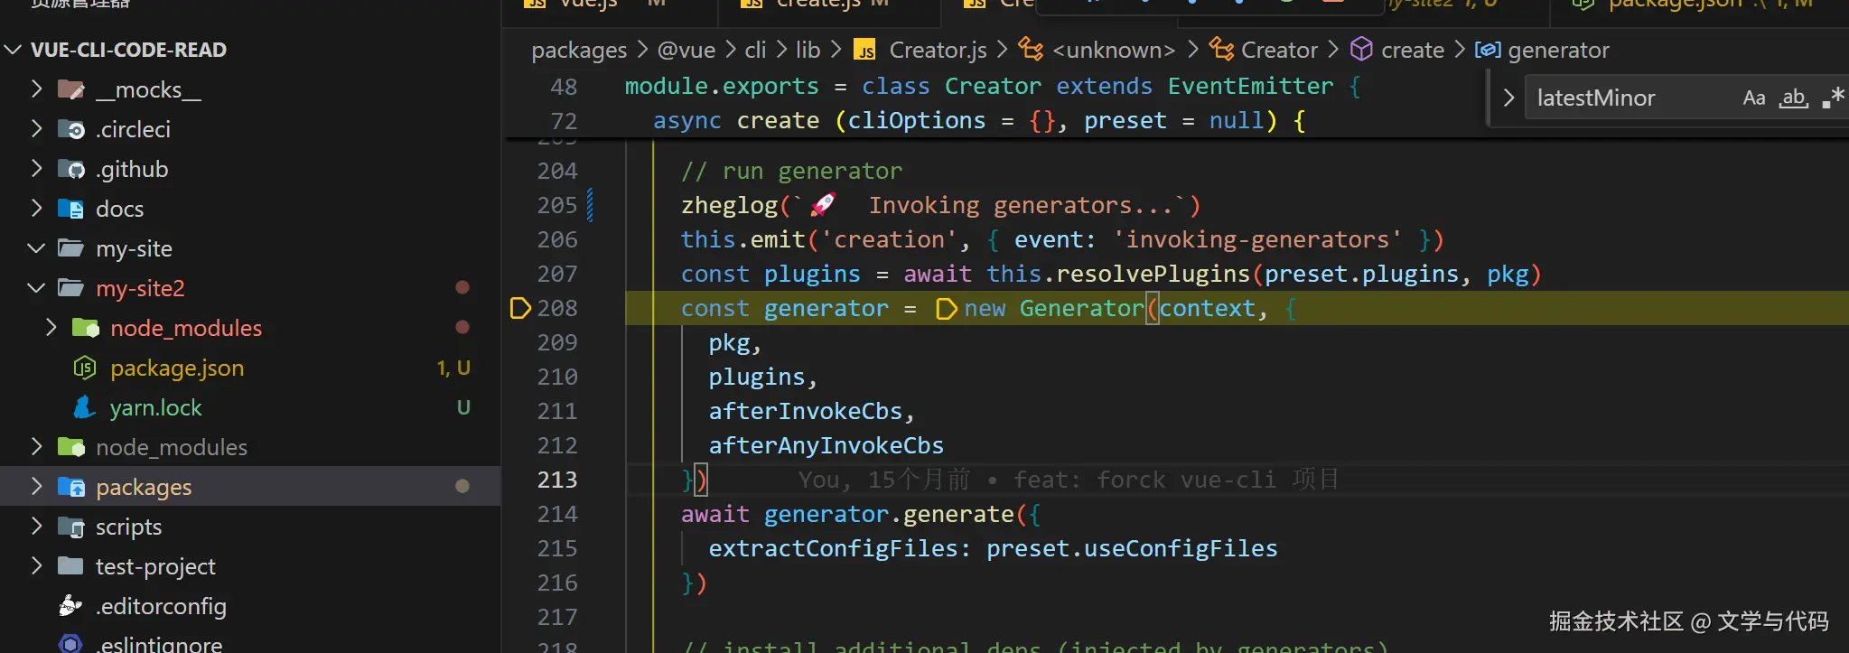The width and height of the screenshot is (1849, 653).
Task: Click the test-project folder icon
Action: 70,566
